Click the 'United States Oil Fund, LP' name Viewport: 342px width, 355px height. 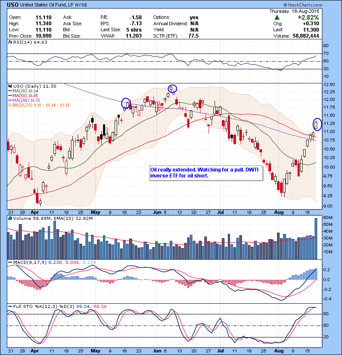[x=47, y=5]
